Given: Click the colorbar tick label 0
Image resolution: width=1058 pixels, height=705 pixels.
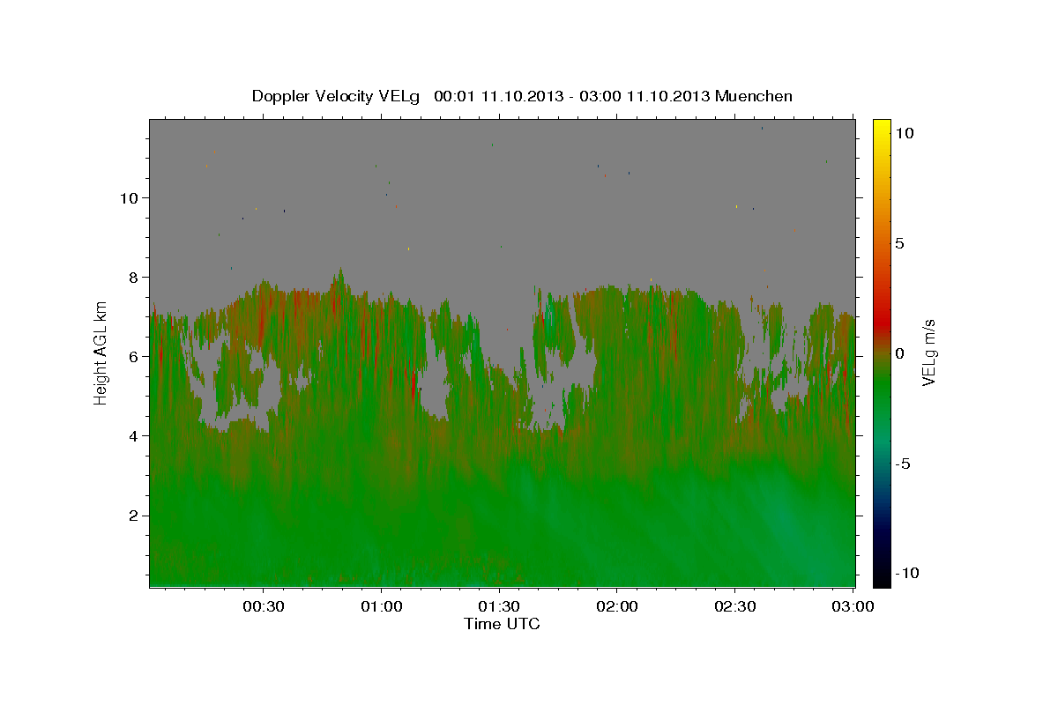Looking at the screenshot, I should [899, 353].
